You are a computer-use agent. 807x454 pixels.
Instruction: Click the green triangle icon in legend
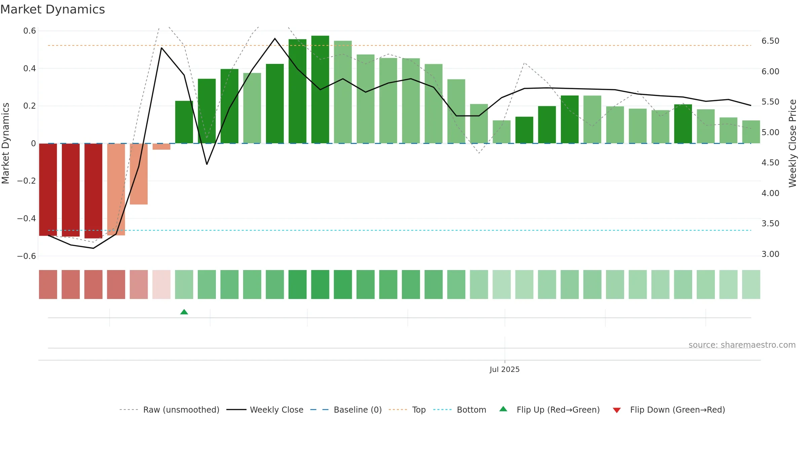503,409
